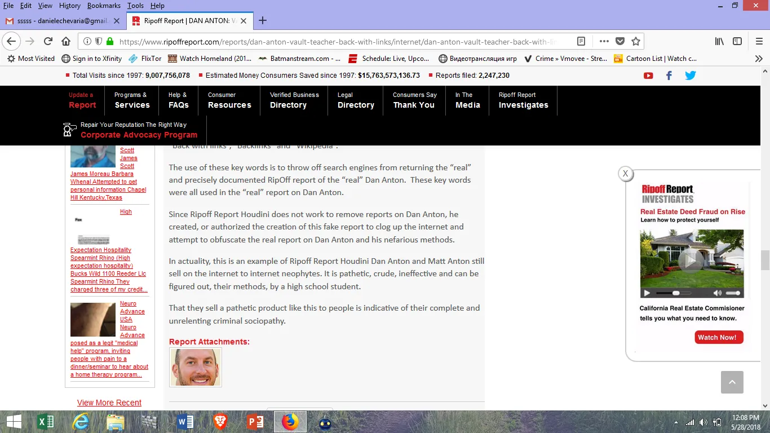Reload the current page
The width and height of the screenshot is (770, 433).
48,41
